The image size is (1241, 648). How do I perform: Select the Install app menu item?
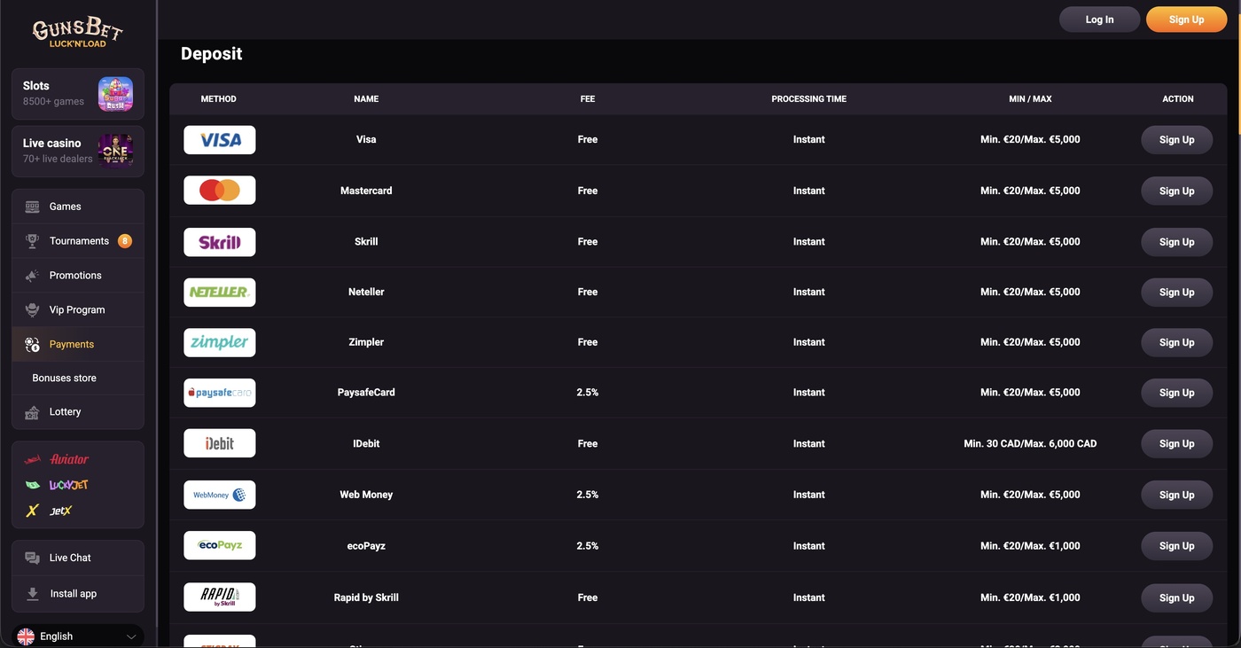click(78, 594)
